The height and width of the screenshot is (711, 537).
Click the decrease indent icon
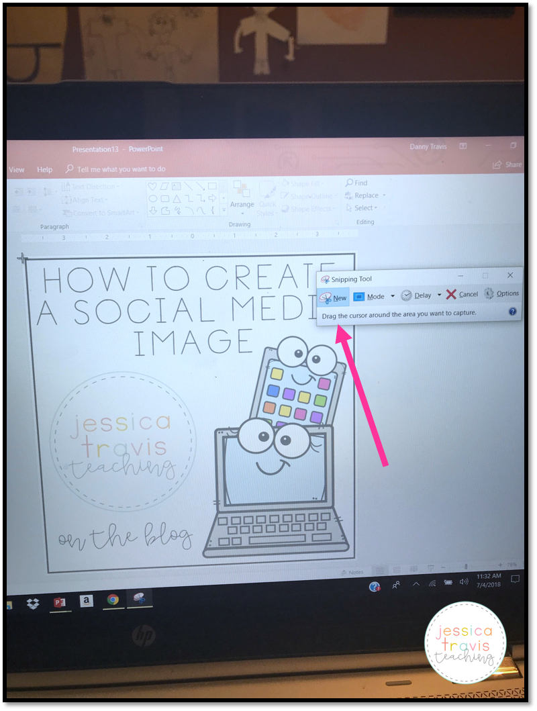click(x=19, y=192)
